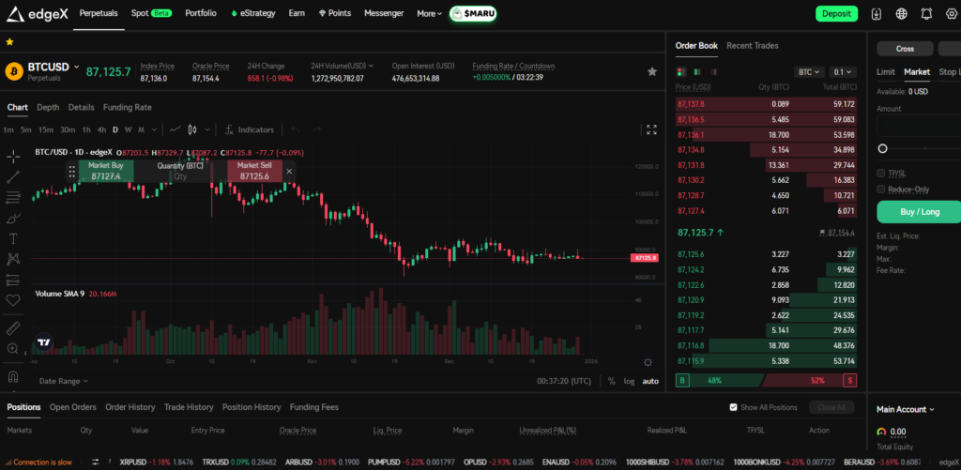961x470 pixels.
Task: Open the Fibonacci/horizontal lines tool
Action: (13, 197)
